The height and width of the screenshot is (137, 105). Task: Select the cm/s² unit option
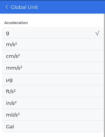pyautogui.click(x=52, y=56)
